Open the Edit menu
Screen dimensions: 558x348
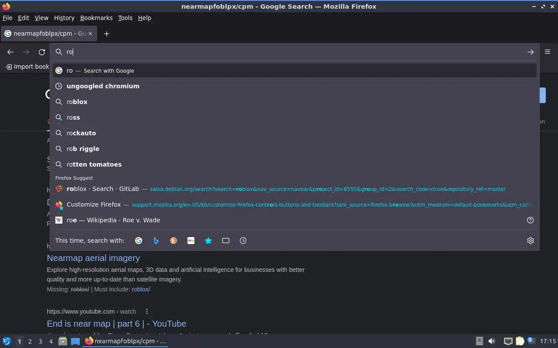23,18
